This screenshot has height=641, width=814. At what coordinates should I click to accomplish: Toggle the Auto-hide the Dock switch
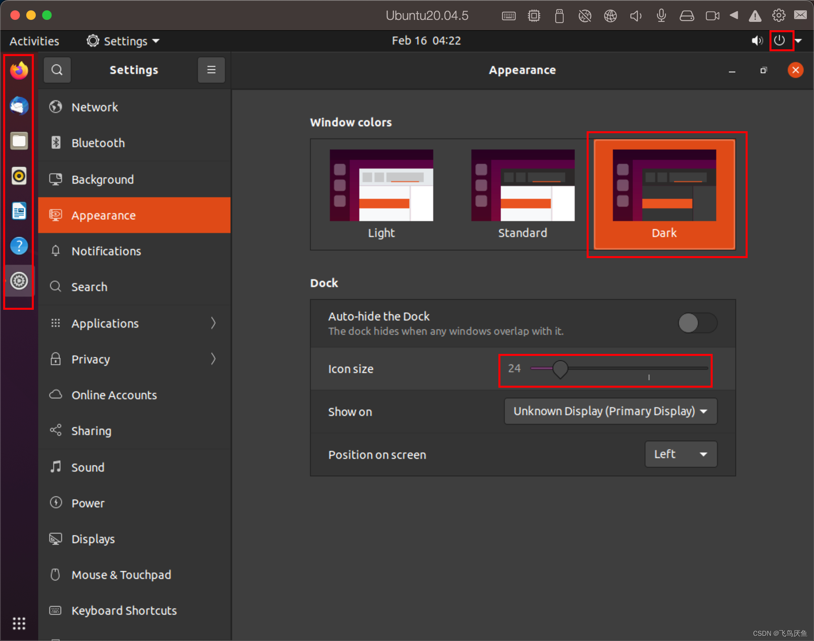tap(697, 323)
